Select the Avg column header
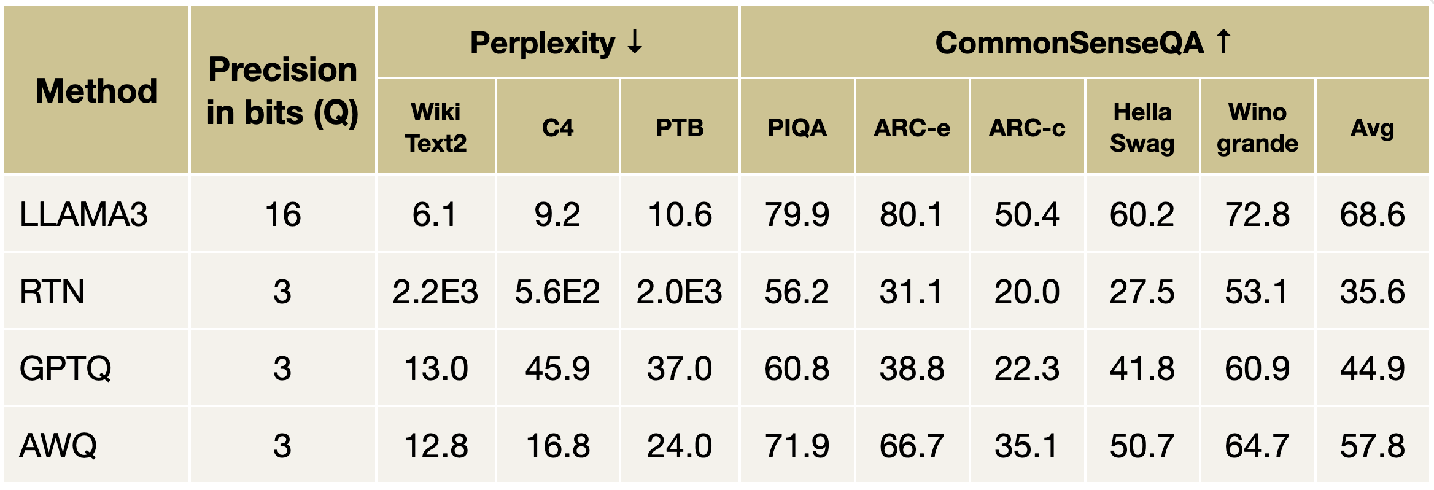This screenshot has height=490, width=1434. click(x=1373, y=128)
